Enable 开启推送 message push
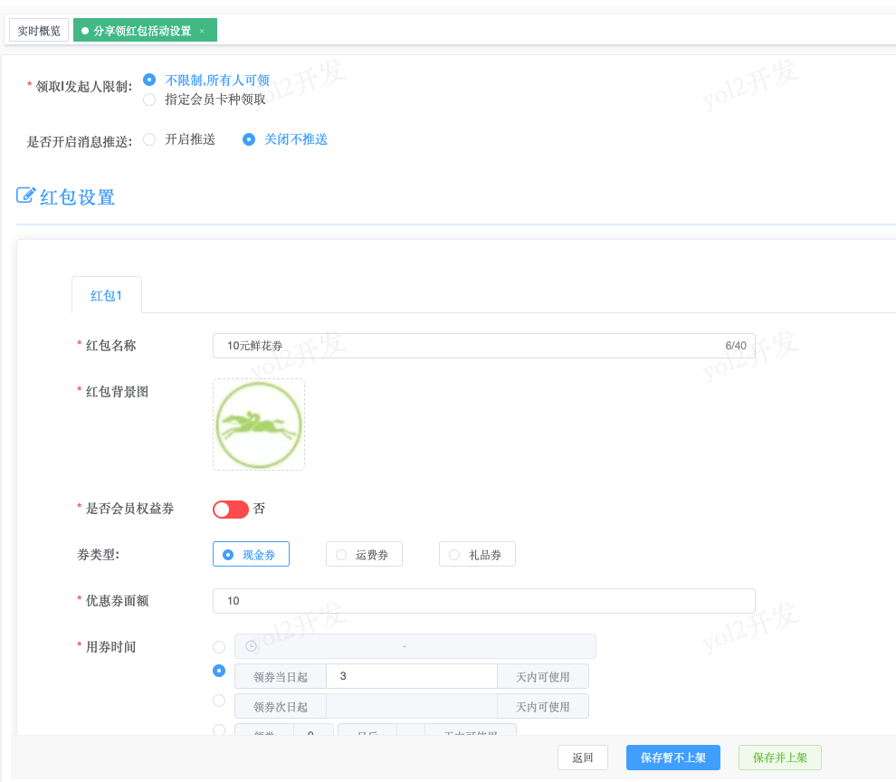This screenshot has width=896, height=782. coord(149,139)
